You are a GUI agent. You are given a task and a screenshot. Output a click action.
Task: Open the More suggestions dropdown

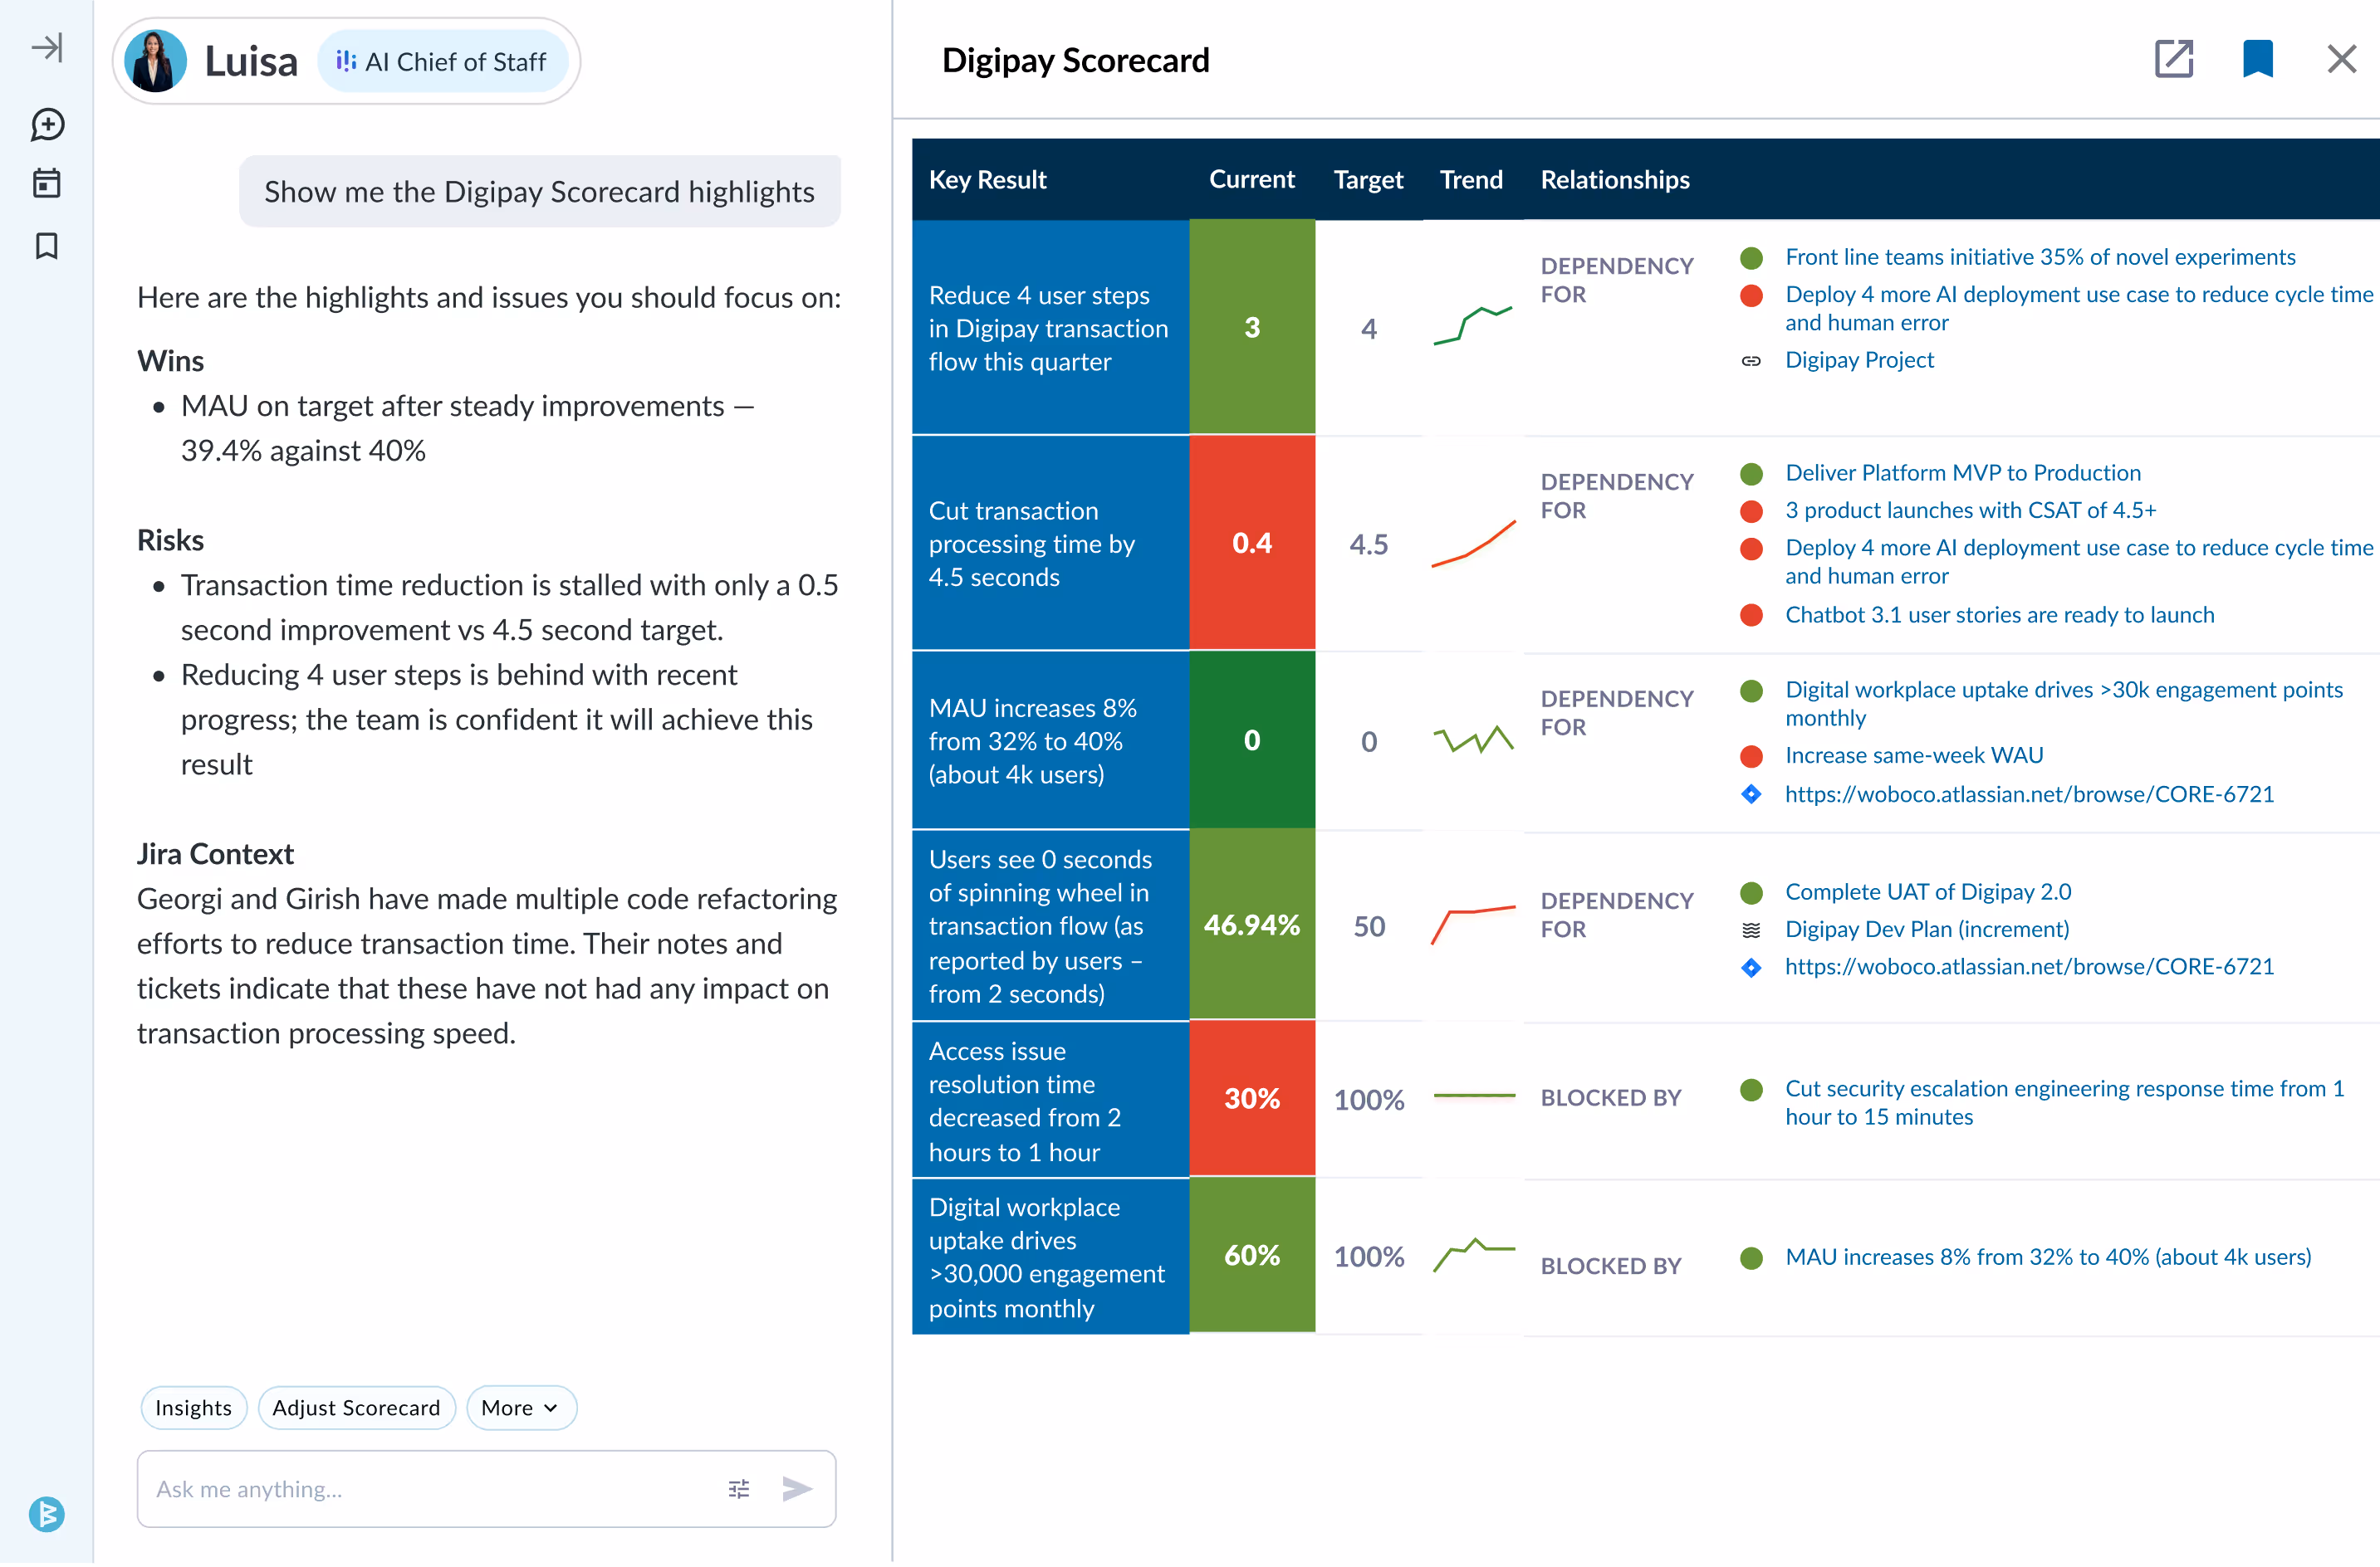point(521,1407)
